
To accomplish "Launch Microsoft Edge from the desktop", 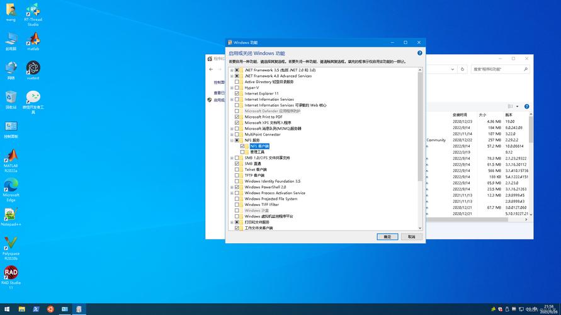I will [x=11, y=190].
